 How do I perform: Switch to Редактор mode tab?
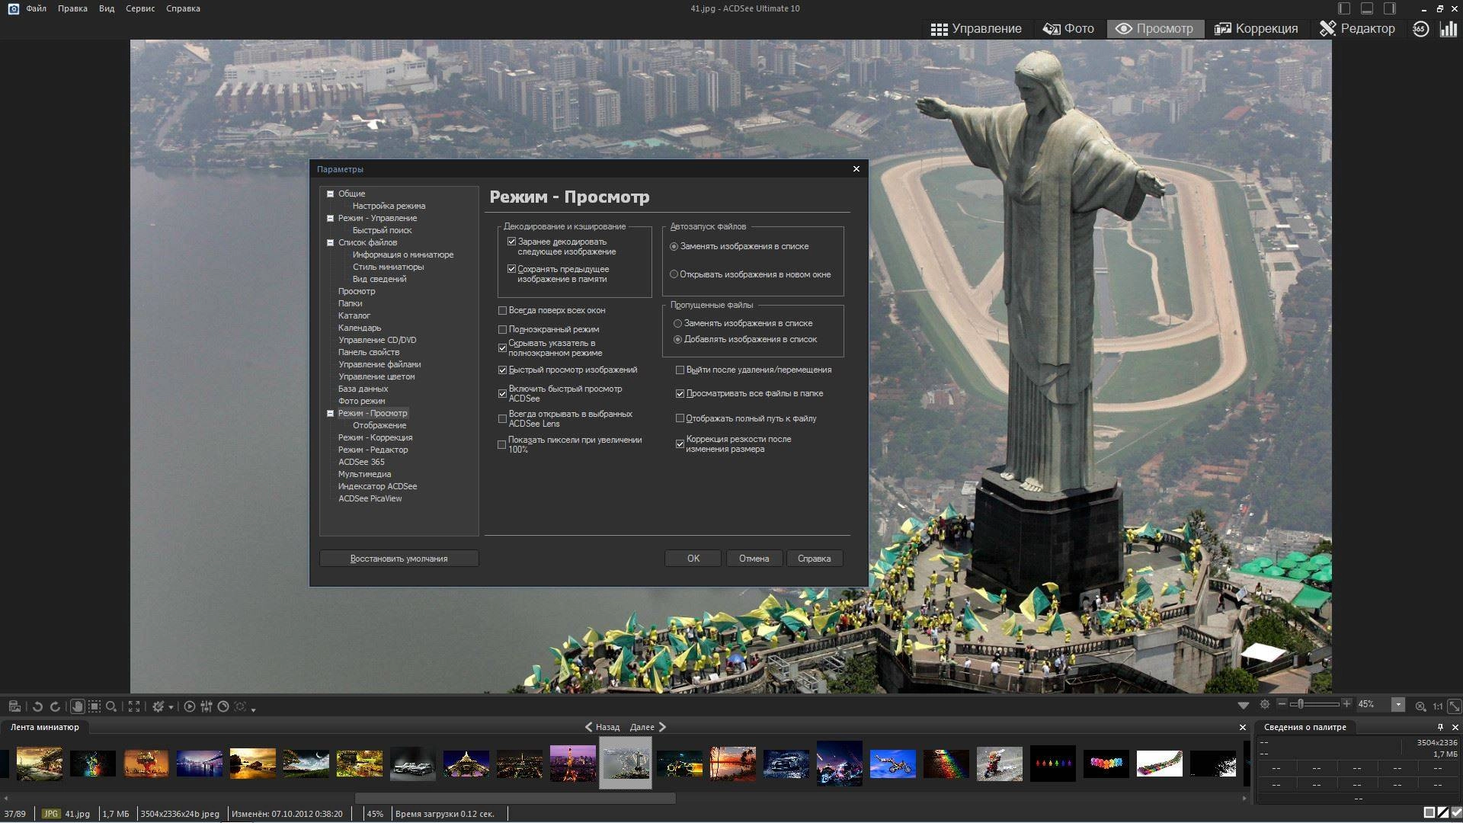[1357, 29]
